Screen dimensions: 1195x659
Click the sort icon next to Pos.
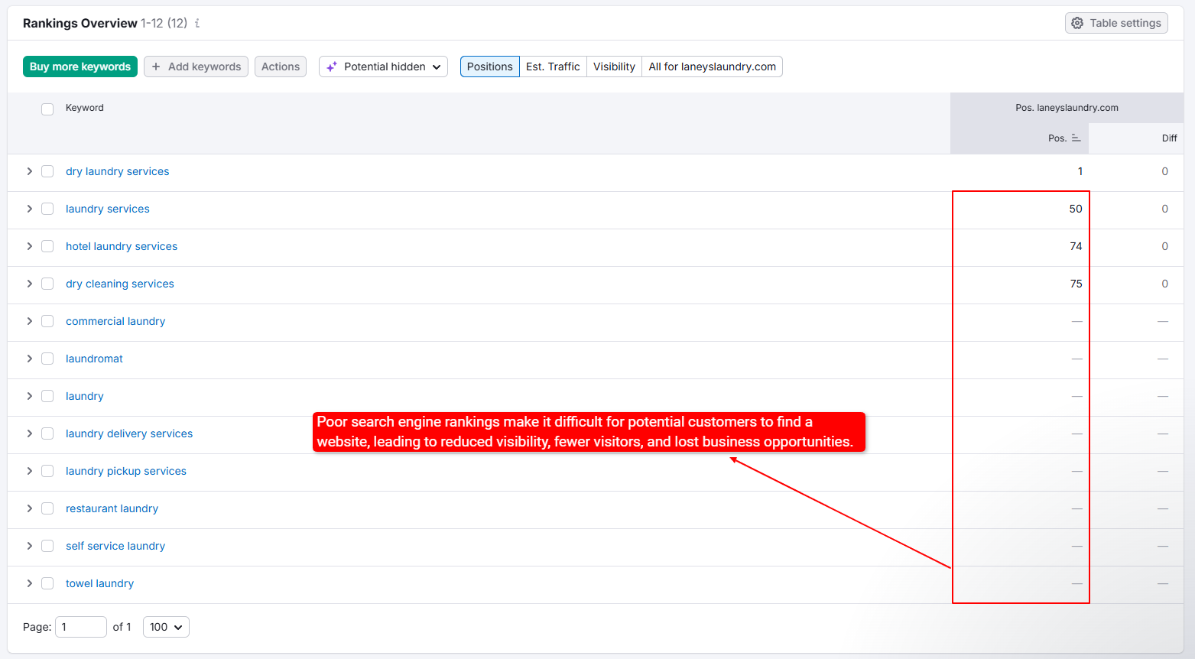pos(1076,138)
